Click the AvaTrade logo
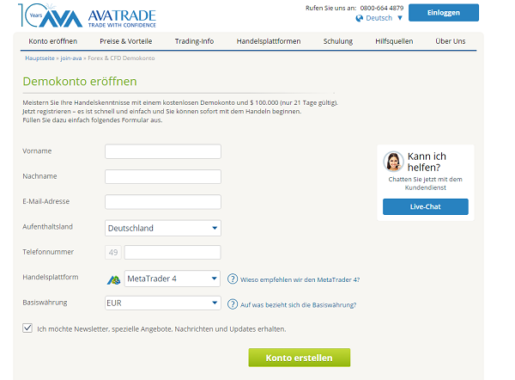515x380 pixels. coord(87,15)
